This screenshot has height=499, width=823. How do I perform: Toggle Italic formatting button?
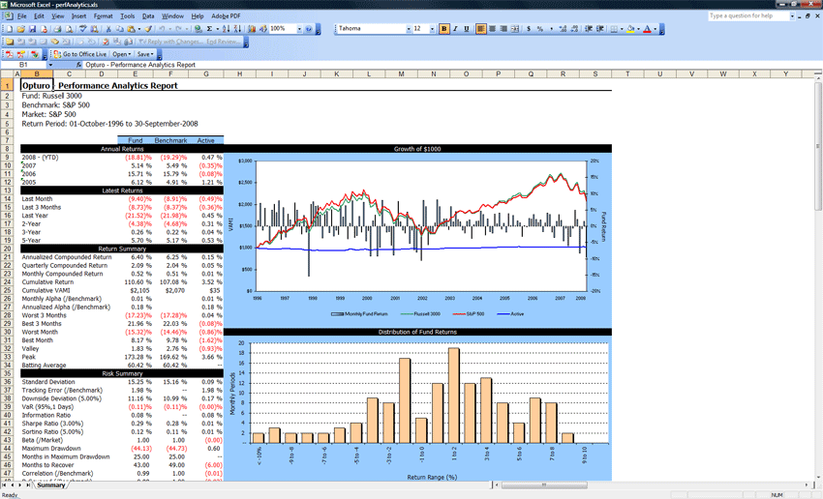coord(455,29)
